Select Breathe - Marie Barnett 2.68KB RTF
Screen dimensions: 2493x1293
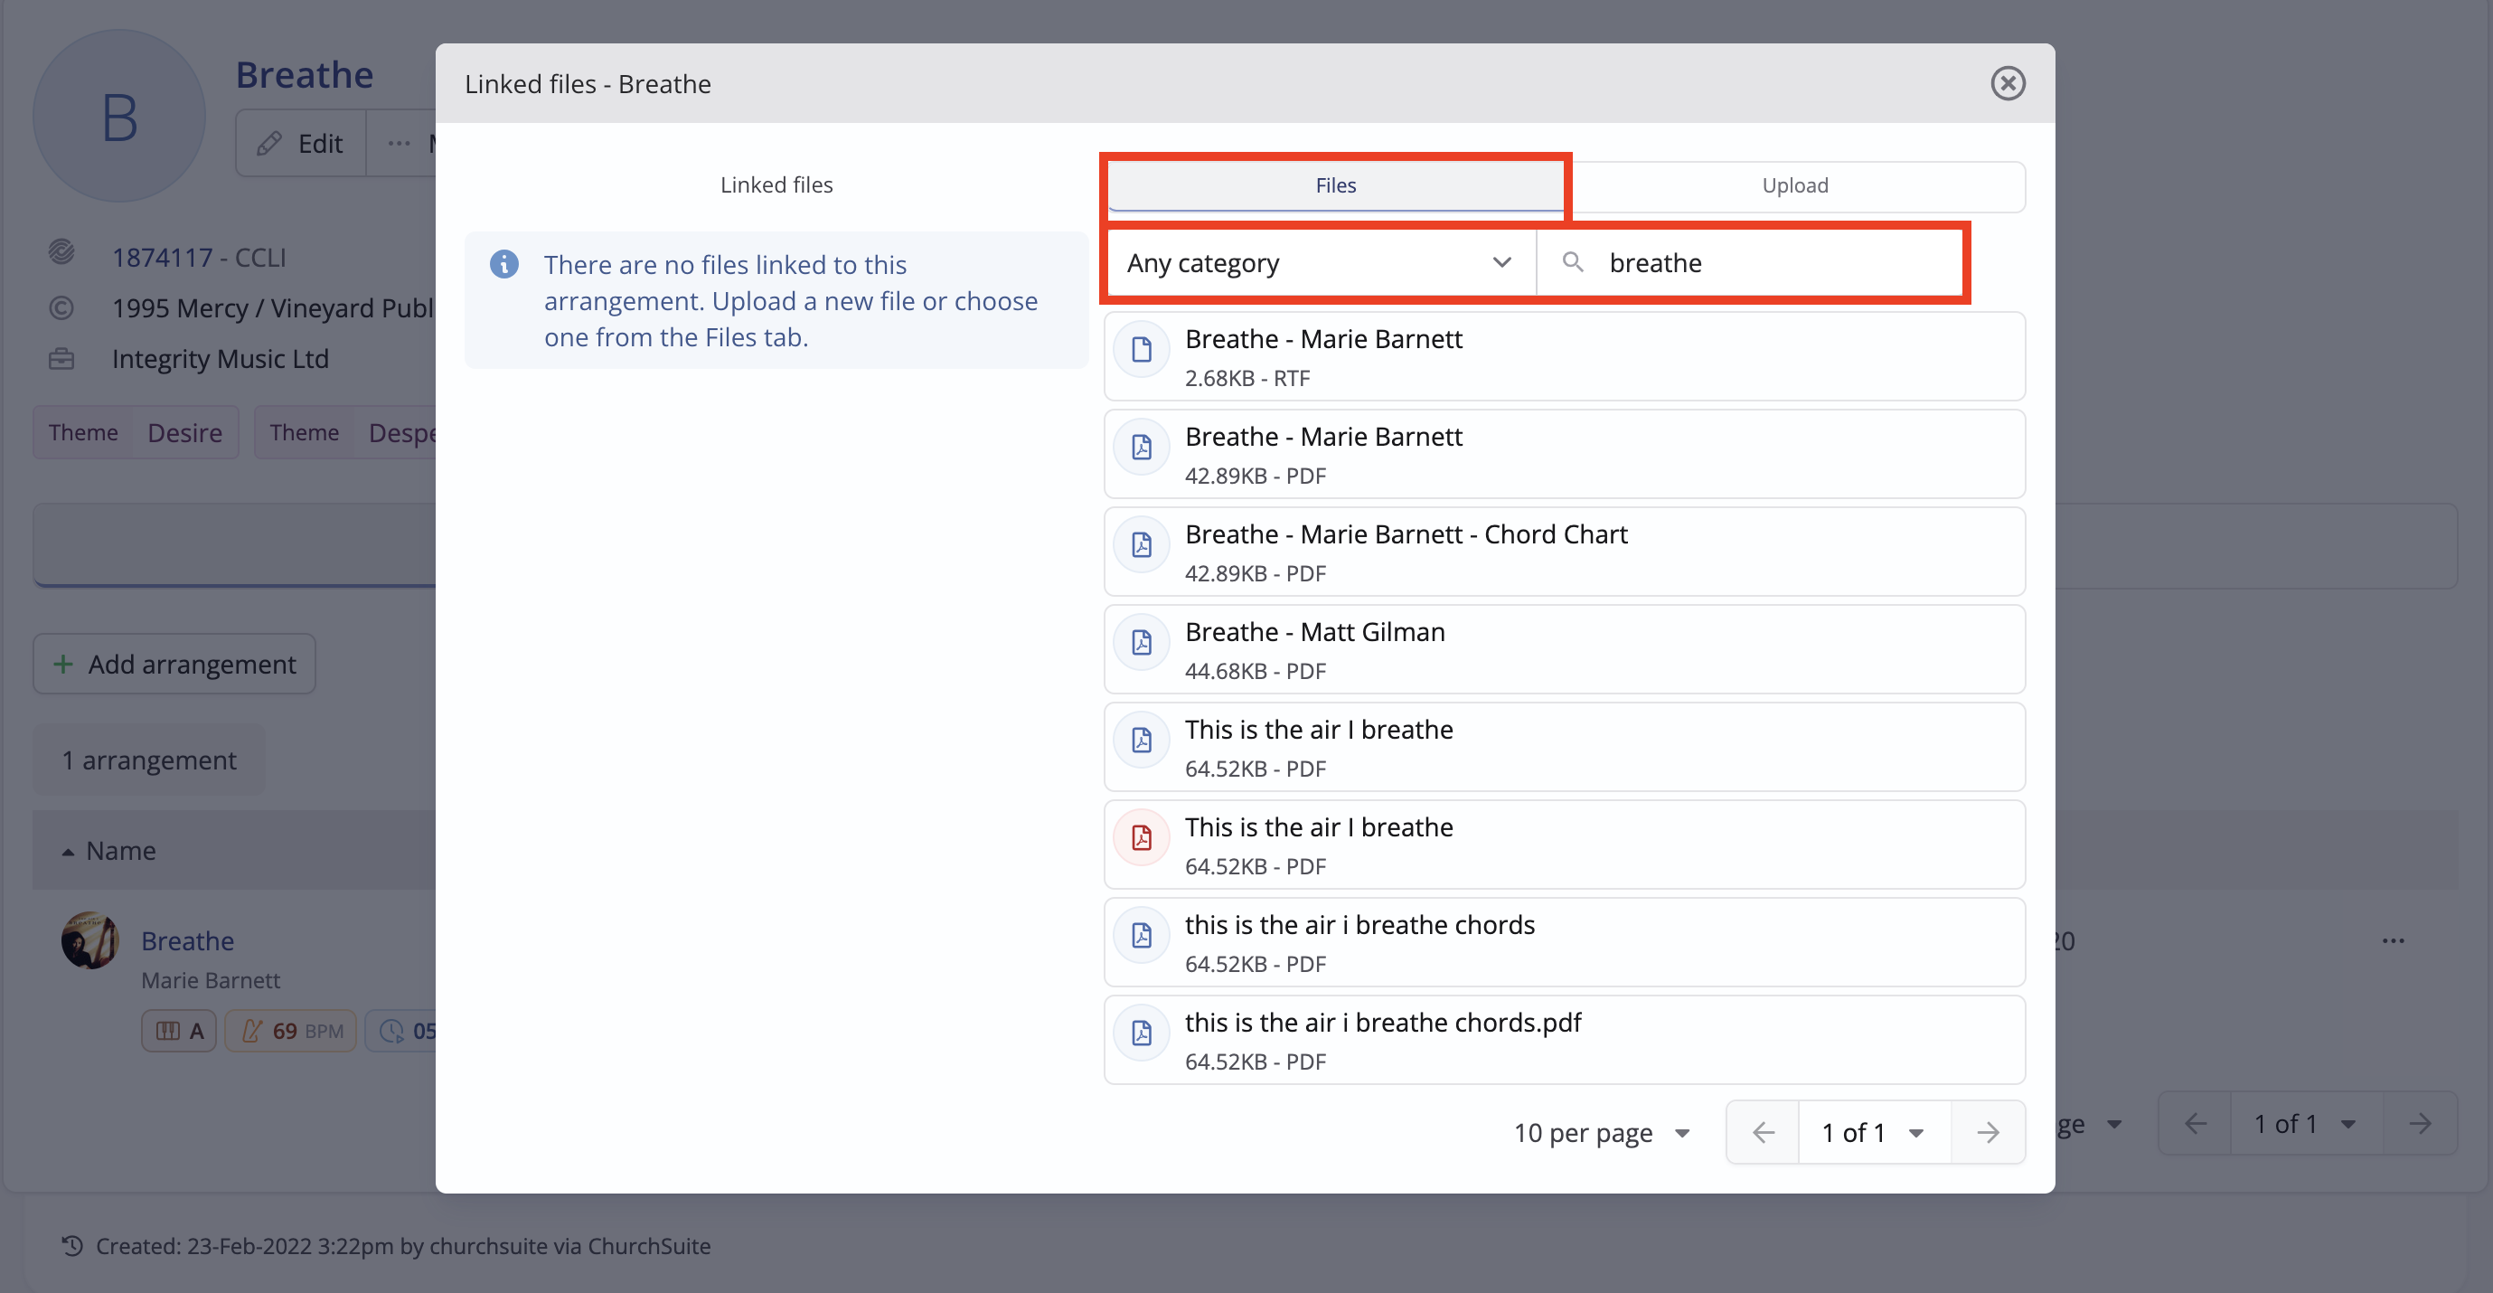(x=1564, y=356)
